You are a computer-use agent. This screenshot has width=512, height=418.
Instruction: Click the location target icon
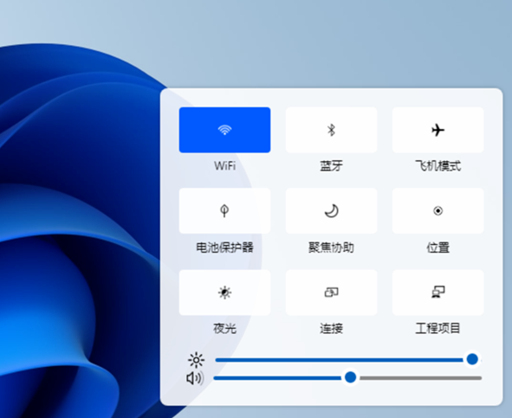click(x=437, y=211)
